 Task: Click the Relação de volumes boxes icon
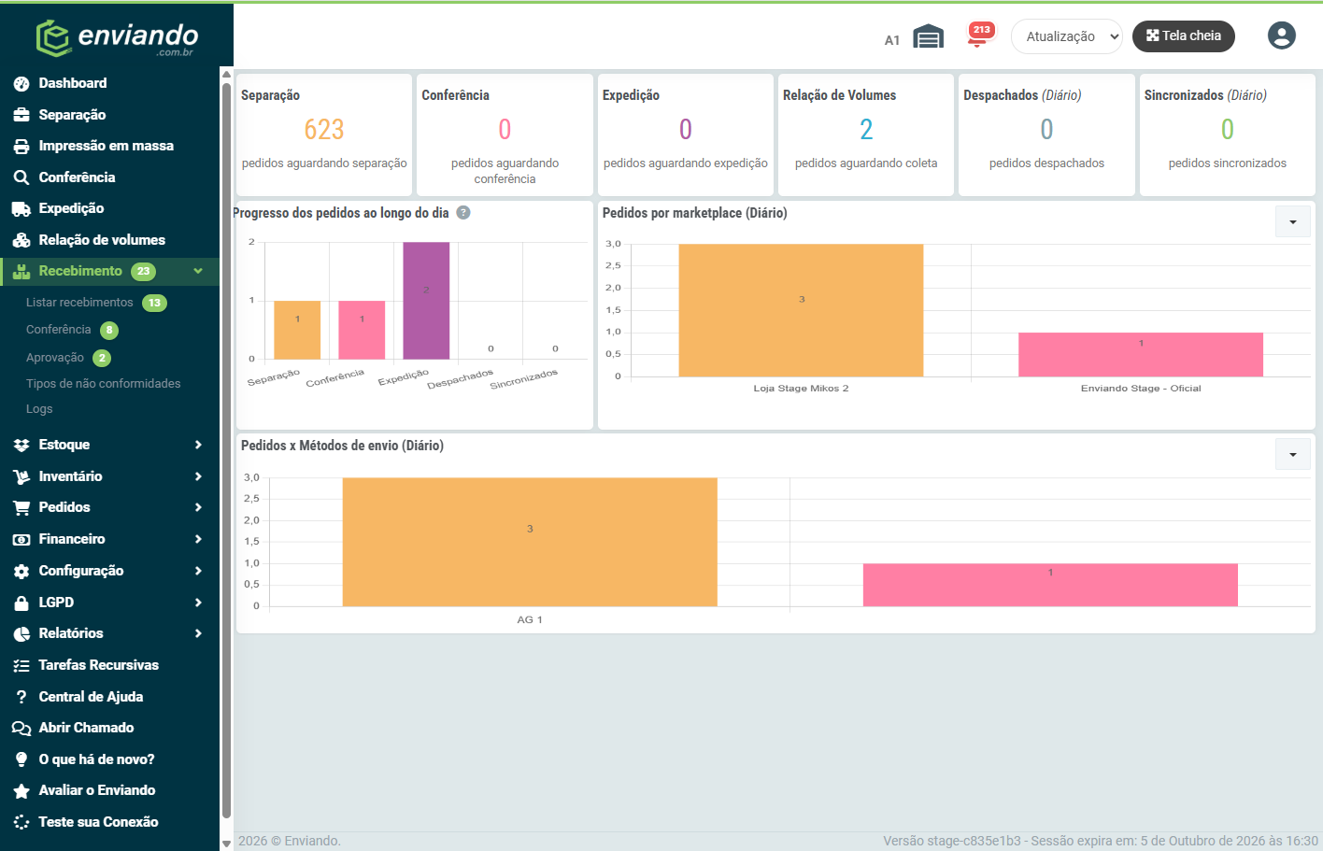[21, 240]
